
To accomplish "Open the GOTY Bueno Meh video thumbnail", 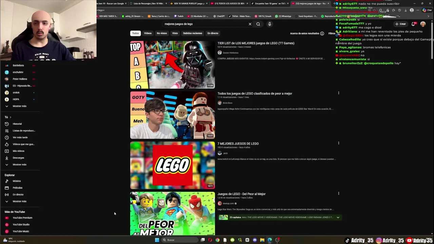I will [173, 115].
